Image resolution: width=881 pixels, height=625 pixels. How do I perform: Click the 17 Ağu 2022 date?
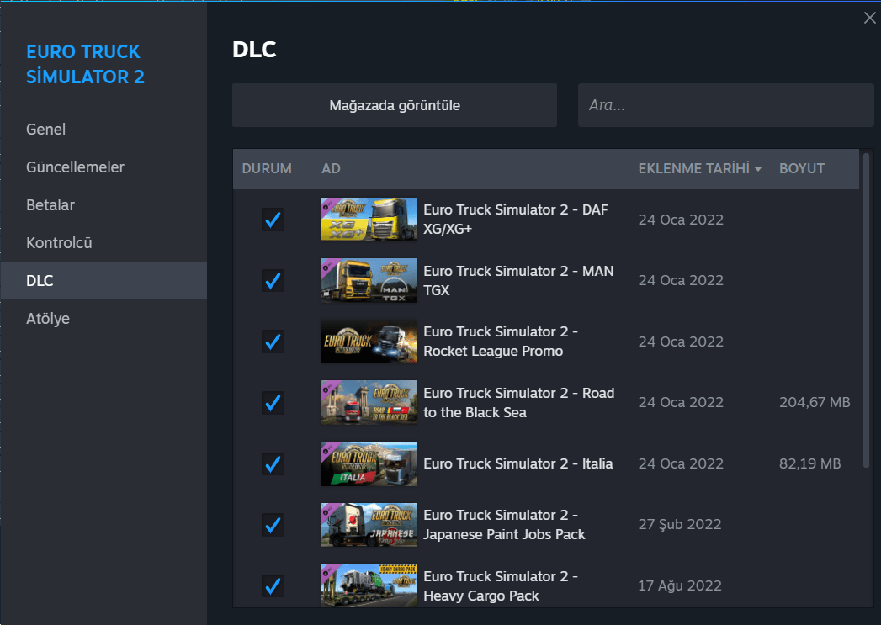coord(679,585)
